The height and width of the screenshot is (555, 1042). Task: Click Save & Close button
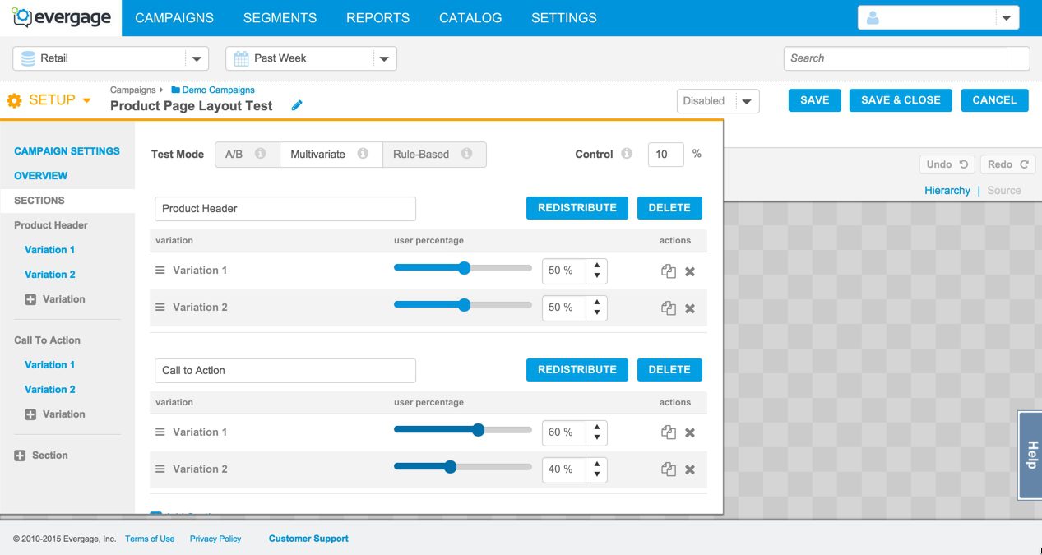point(901,100)
